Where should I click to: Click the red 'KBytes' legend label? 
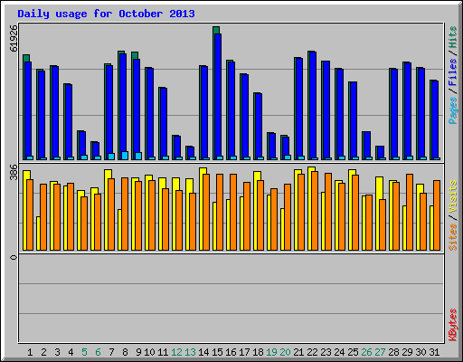click(452, 325)
